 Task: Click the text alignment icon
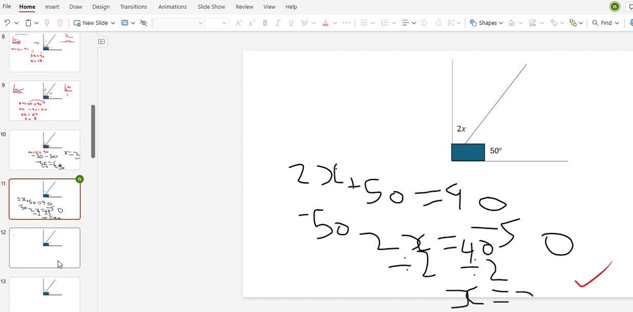tap(405, 23)
